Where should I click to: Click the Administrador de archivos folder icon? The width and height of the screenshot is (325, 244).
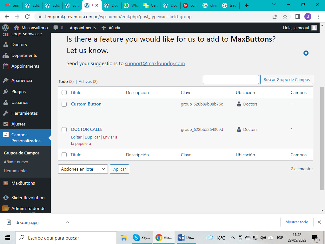click(x=6, y=208)
